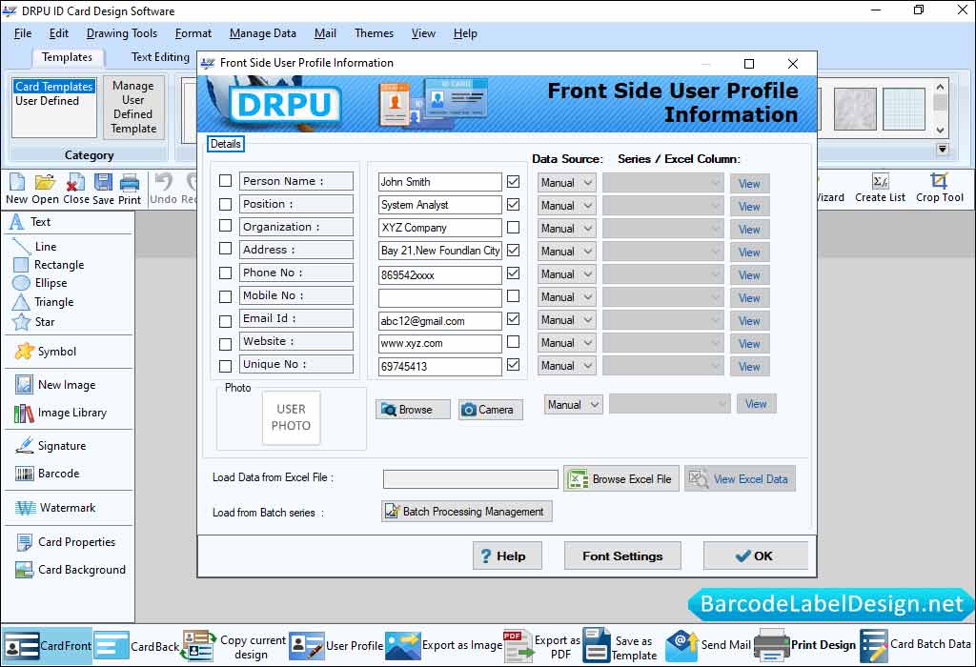Open Card Properties

[66, 542]
